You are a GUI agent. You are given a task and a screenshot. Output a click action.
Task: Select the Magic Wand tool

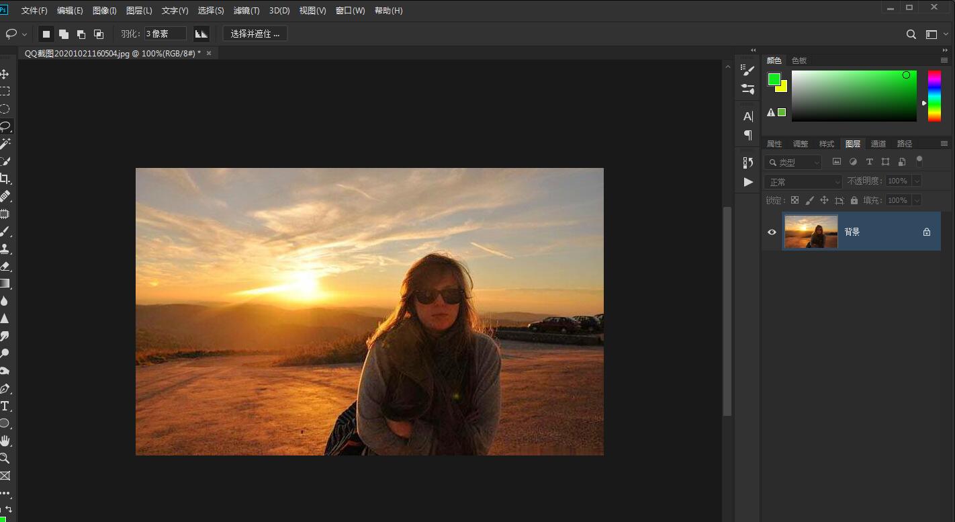(x=5, y=144)
